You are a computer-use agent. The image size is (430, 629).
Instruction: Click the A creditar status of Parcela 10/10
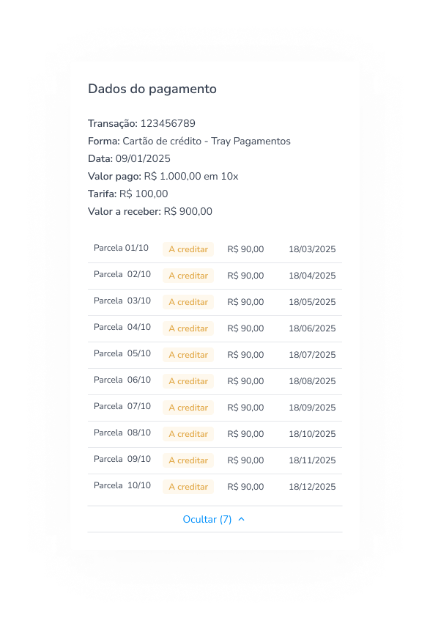coord(188,487)
